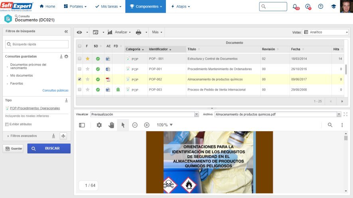Expand the Visualizar Previsualización dropdown
This screenshot has height=198, width=353.
coord(144,114)
